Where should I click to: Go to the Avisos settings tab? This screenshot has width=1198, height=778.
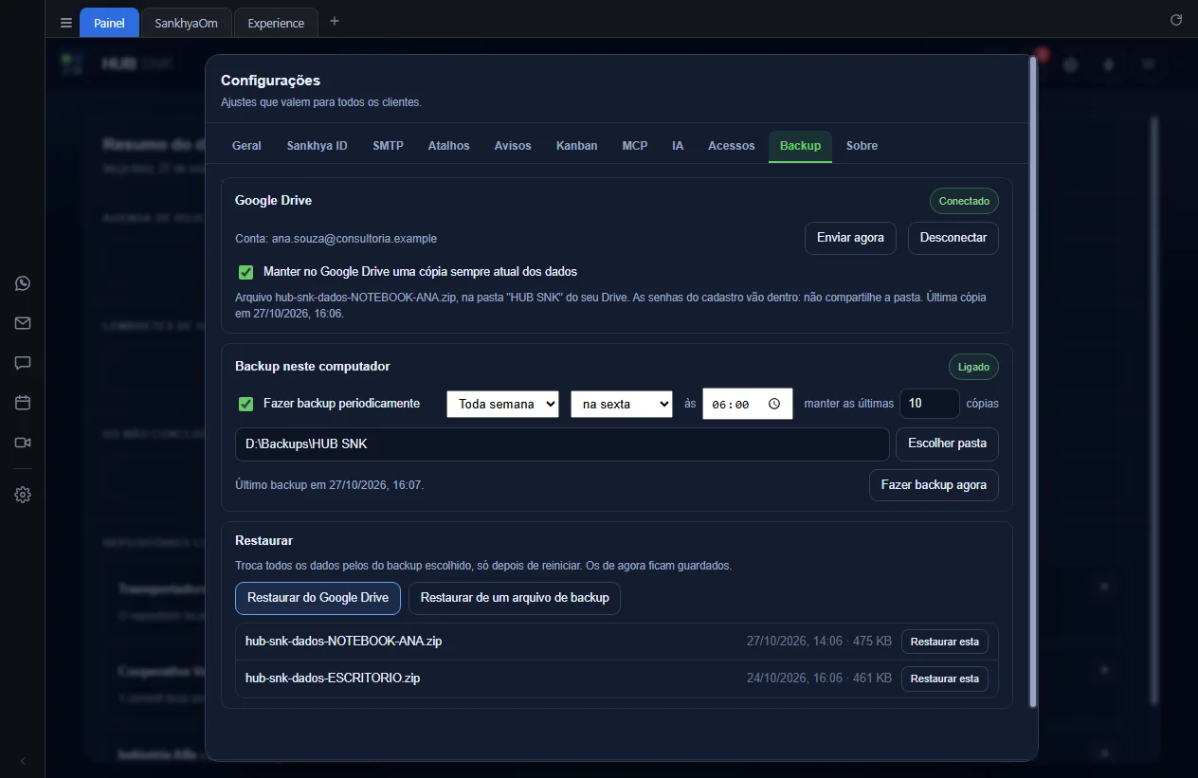click(513, 146)
